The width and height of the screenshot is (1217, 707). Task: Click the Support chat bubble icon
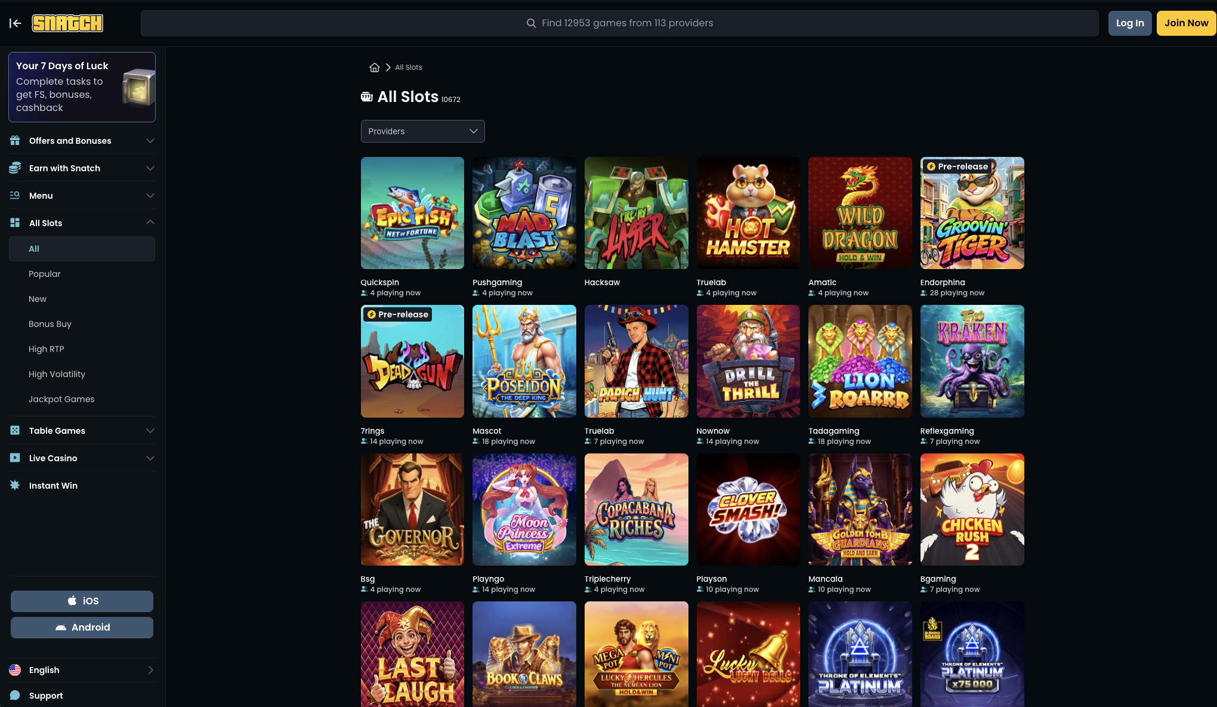(15, 696)
